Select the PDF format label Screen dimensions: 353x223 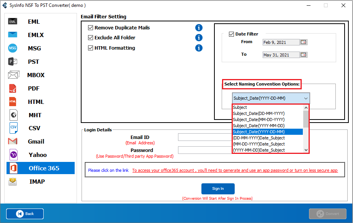[34, 89]
